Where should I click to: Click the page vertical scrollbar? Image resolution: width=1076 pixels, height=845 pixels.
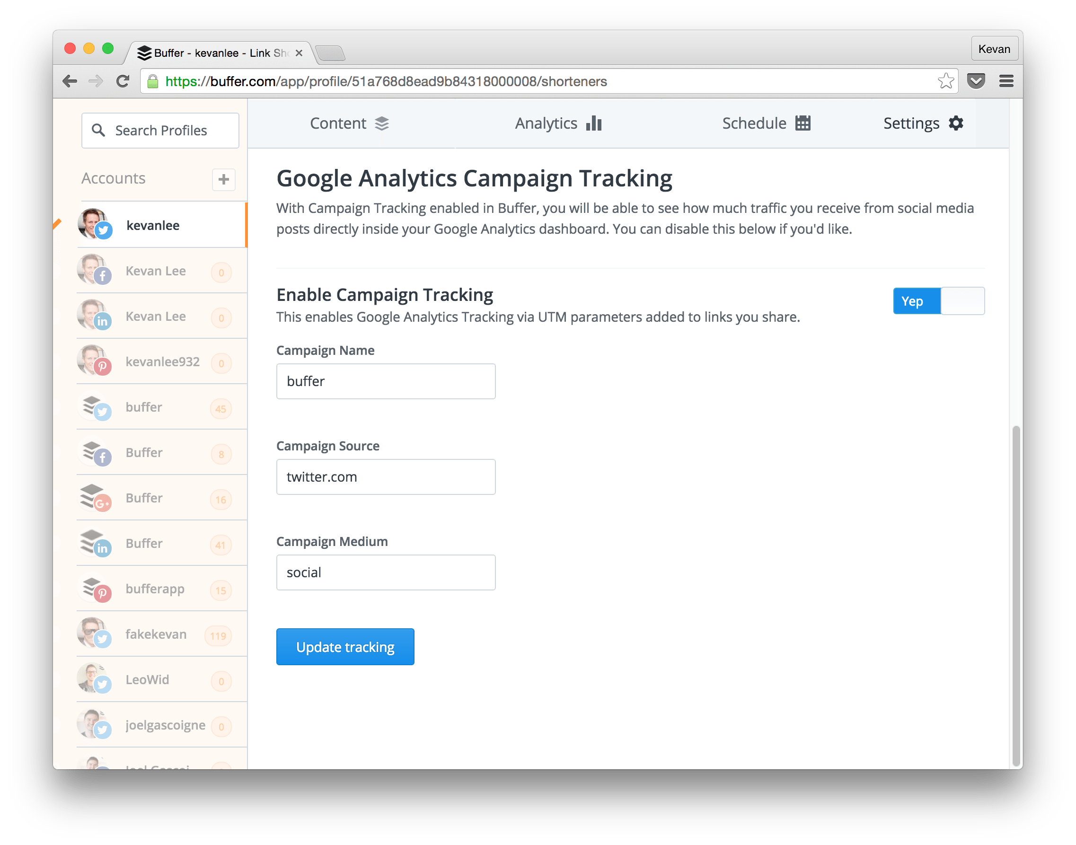click(x=1016, y=596)
